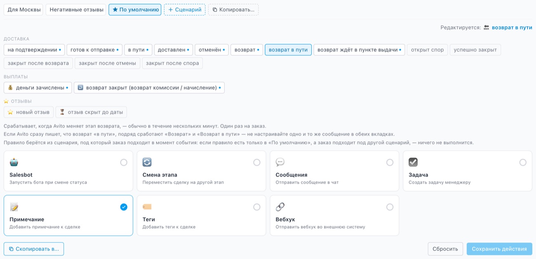Click the return arrow icon in возврат закрыт
Image resolution: width=536 pixels, height=259 pixels.
tap(81, 88)
